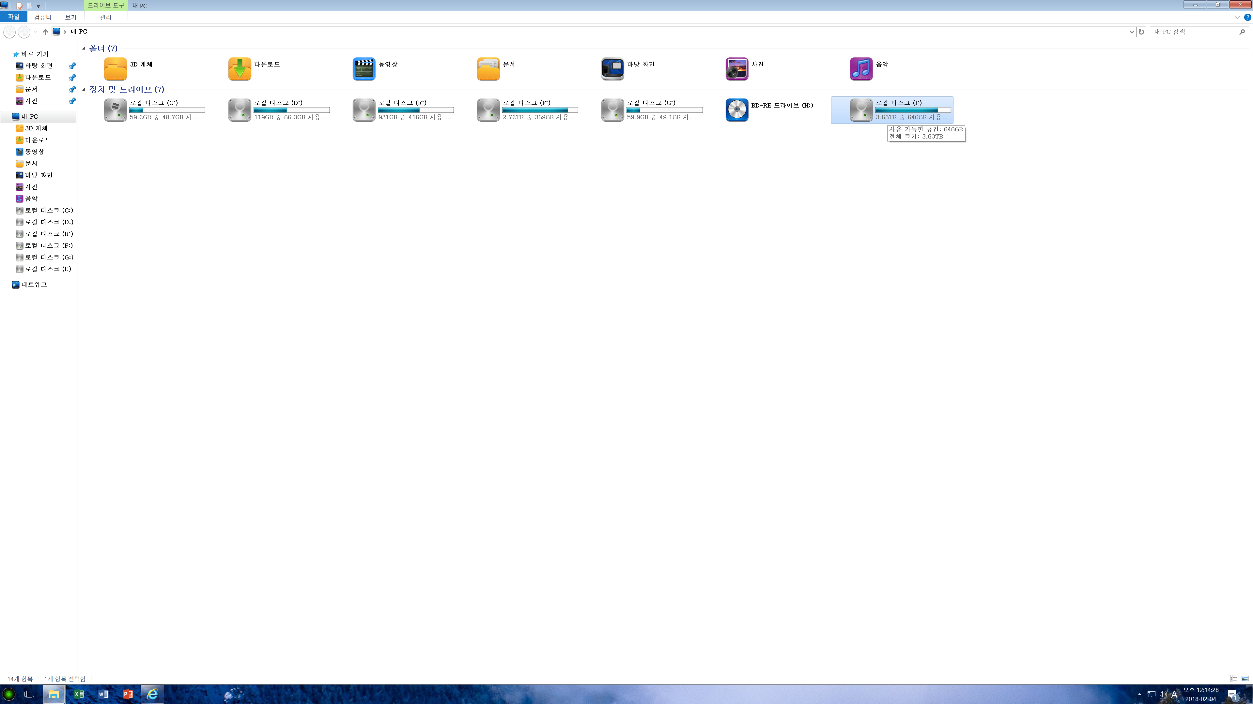Open the 보기 ribbon tab
This screenshot has width=1253, height=704.
coord(70,17)
